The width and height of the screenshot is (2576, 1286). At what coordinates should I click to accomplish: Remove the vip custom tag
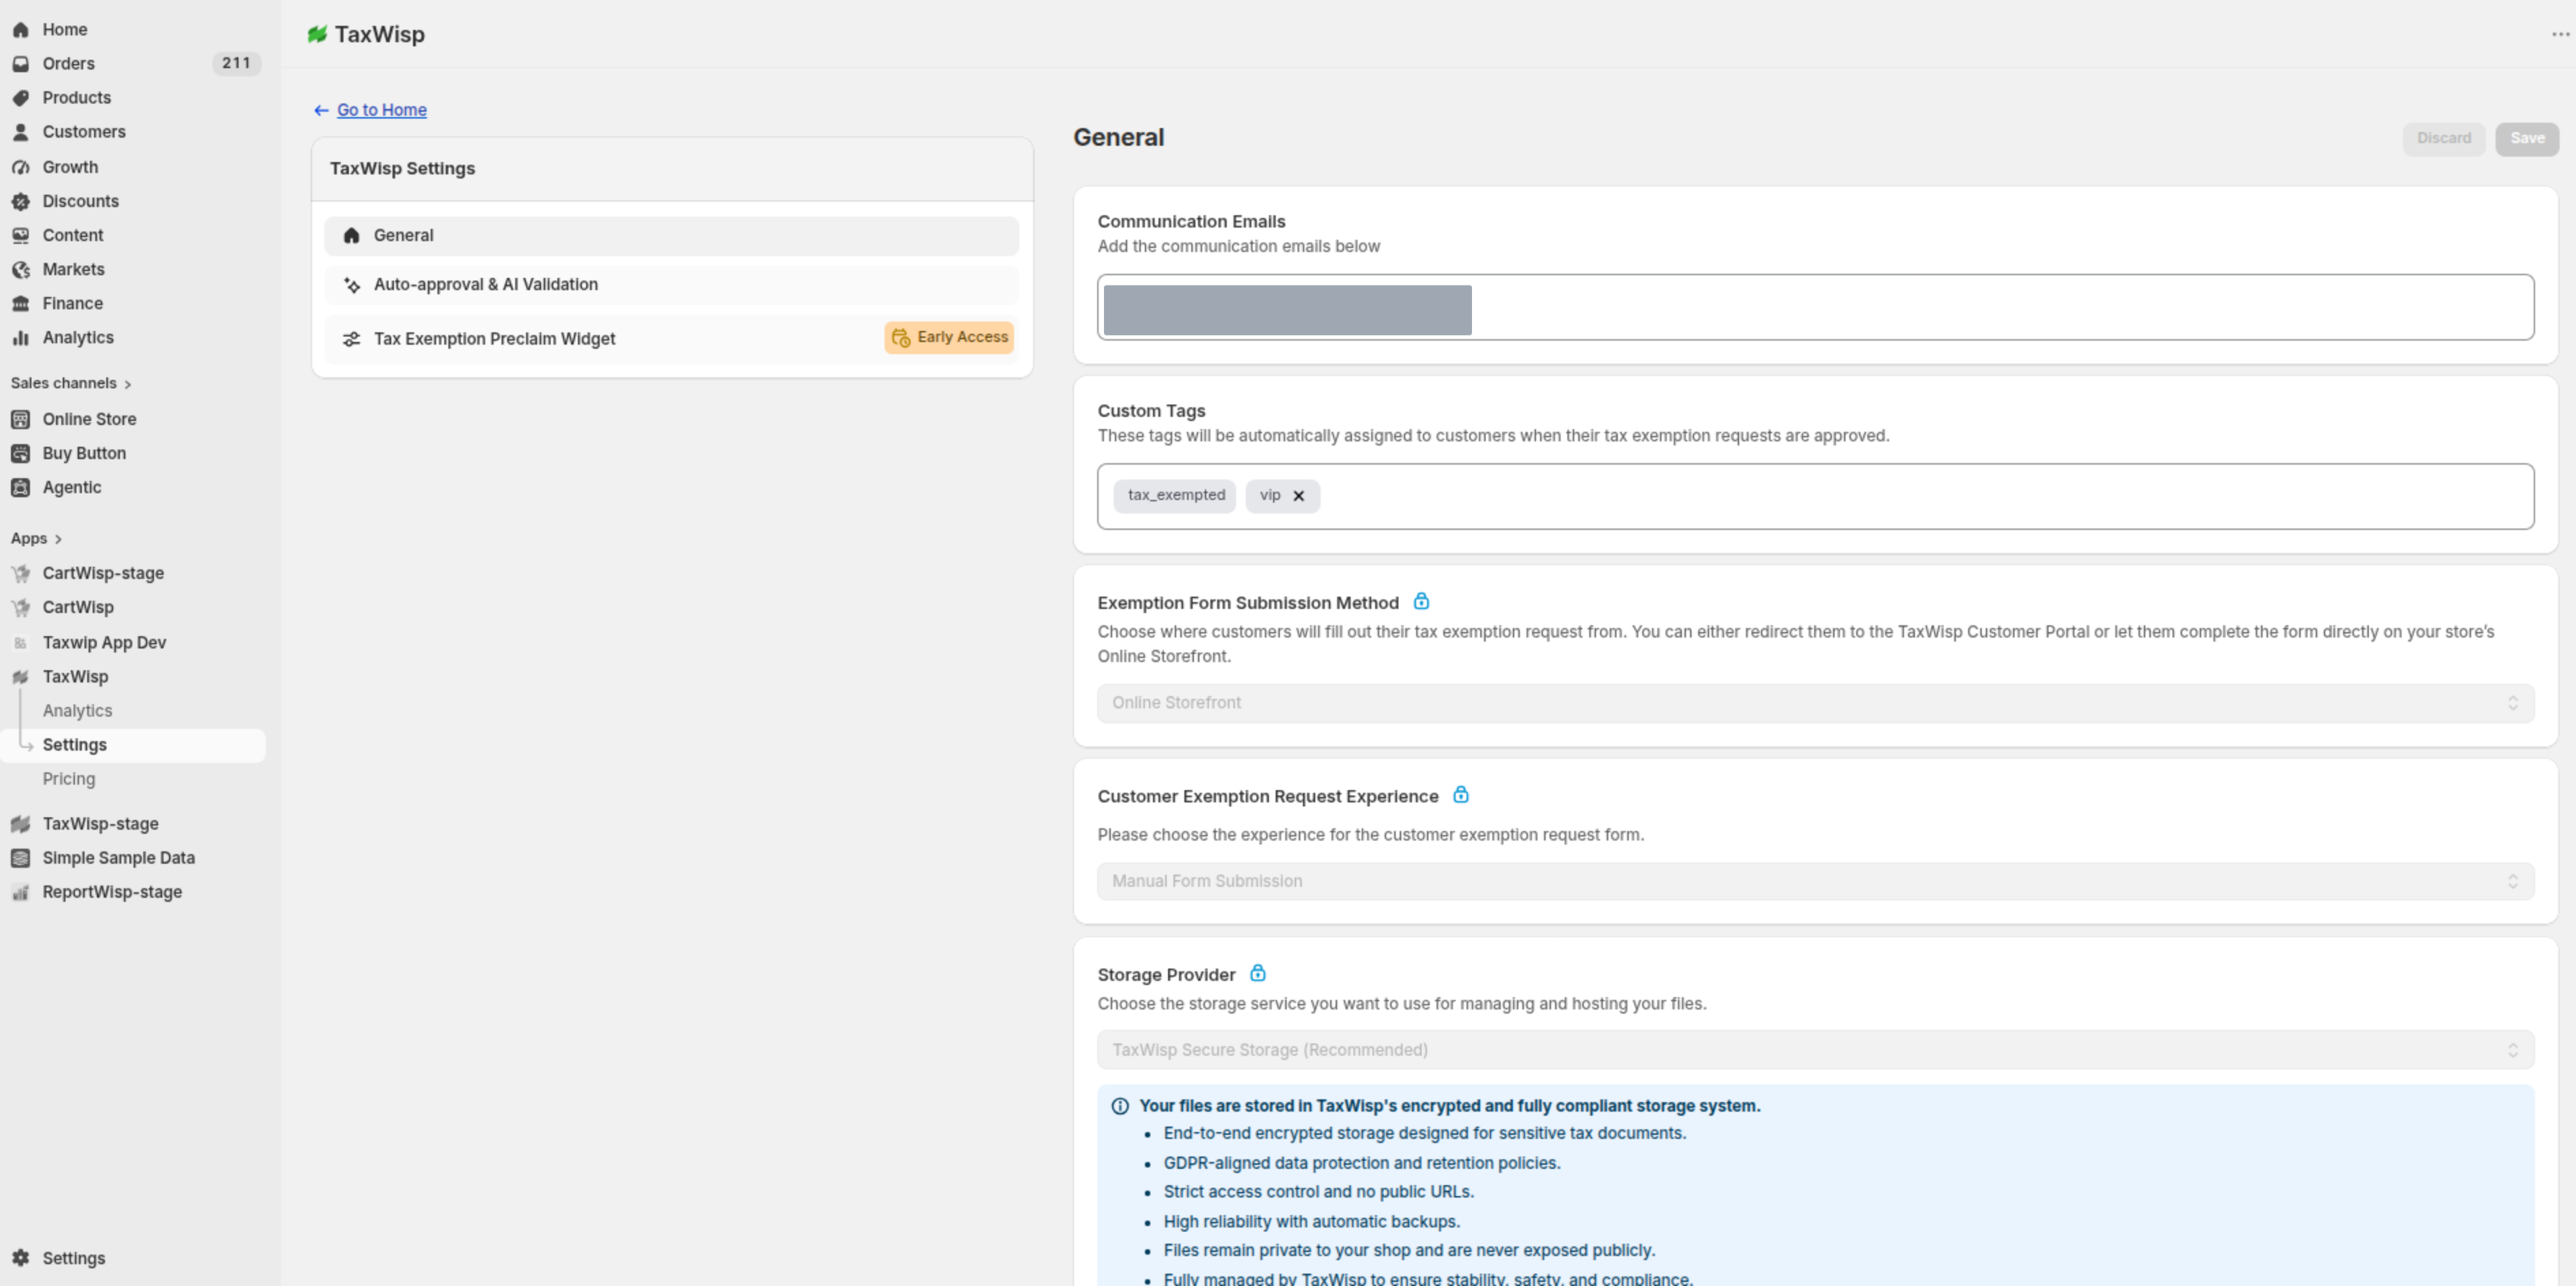(x=1298, y=496)
